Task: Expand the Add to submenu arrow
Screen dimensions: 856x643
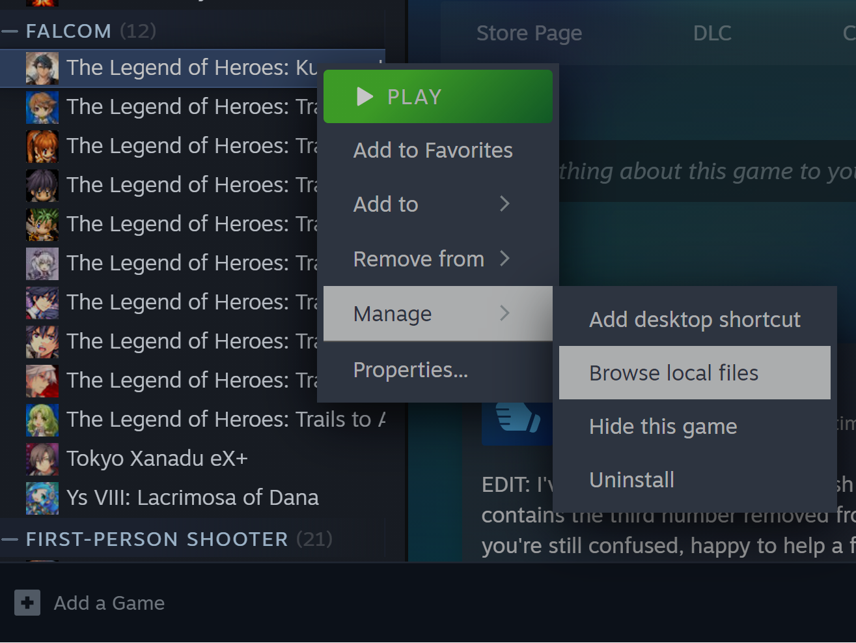Action: coord(504,204)
